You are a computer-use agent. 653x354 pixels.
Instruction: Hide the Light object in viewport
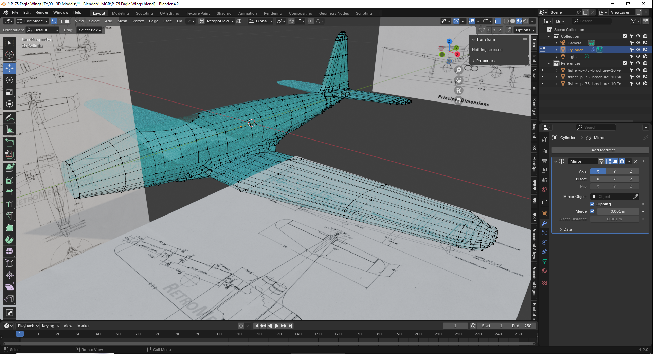(x=638, y=57)
